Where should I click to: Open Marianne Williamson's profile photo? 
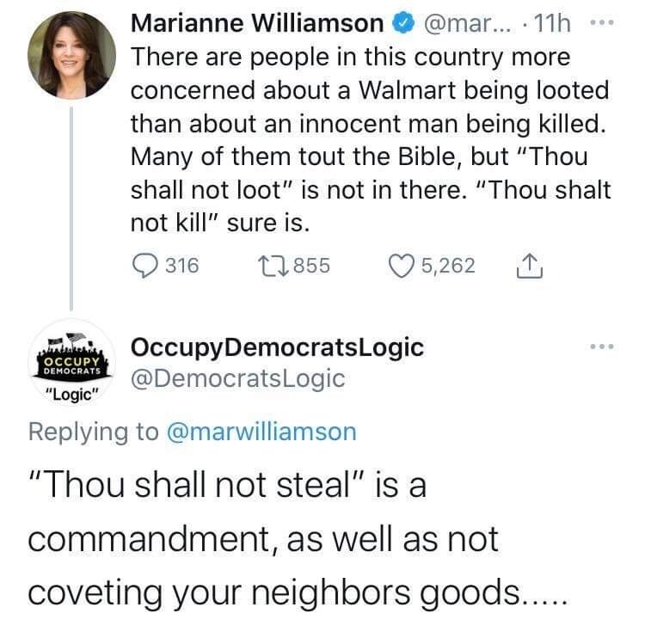71,55
